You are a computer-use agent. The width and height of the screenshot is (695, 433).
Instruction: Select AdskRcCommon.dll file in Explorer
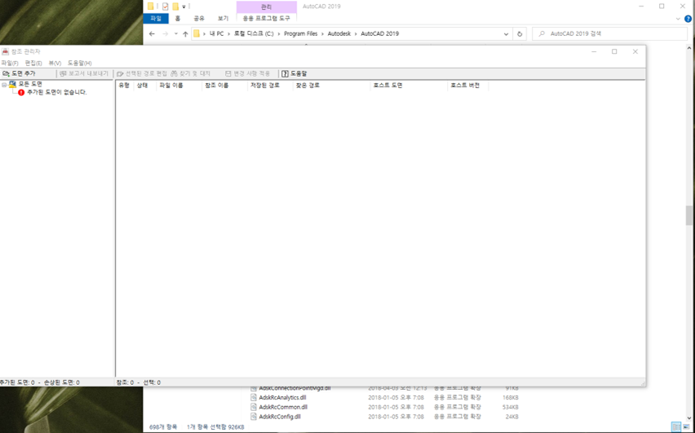click(283, 407)
